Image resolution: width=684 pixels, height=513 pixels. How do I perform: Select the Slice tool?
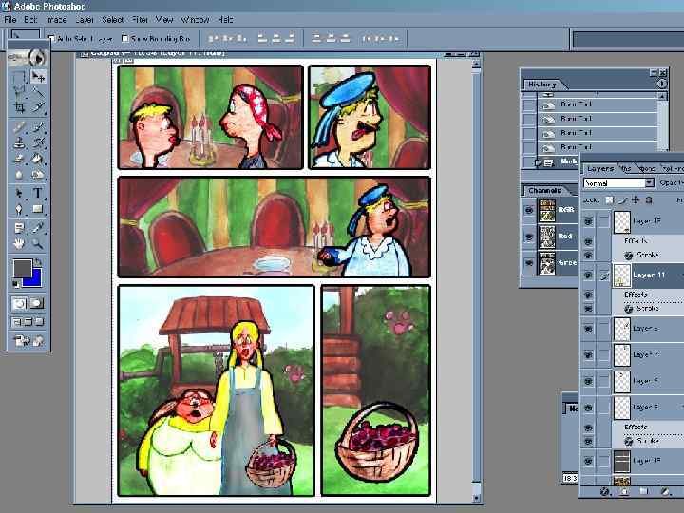click(38, 106)
